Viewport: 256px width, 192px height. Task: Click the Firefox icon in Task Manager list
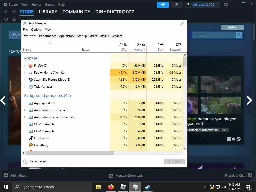[x=30, y=66]
